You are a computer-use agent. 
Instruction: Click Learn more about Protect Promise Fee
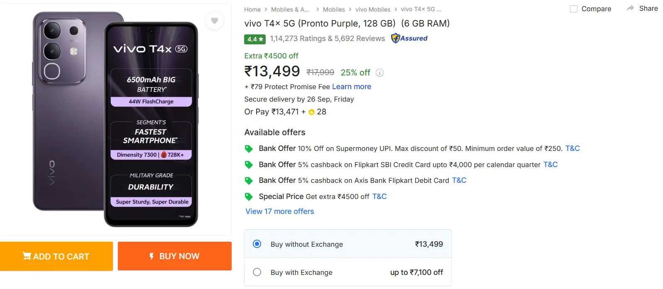click(x=351, y=87)
